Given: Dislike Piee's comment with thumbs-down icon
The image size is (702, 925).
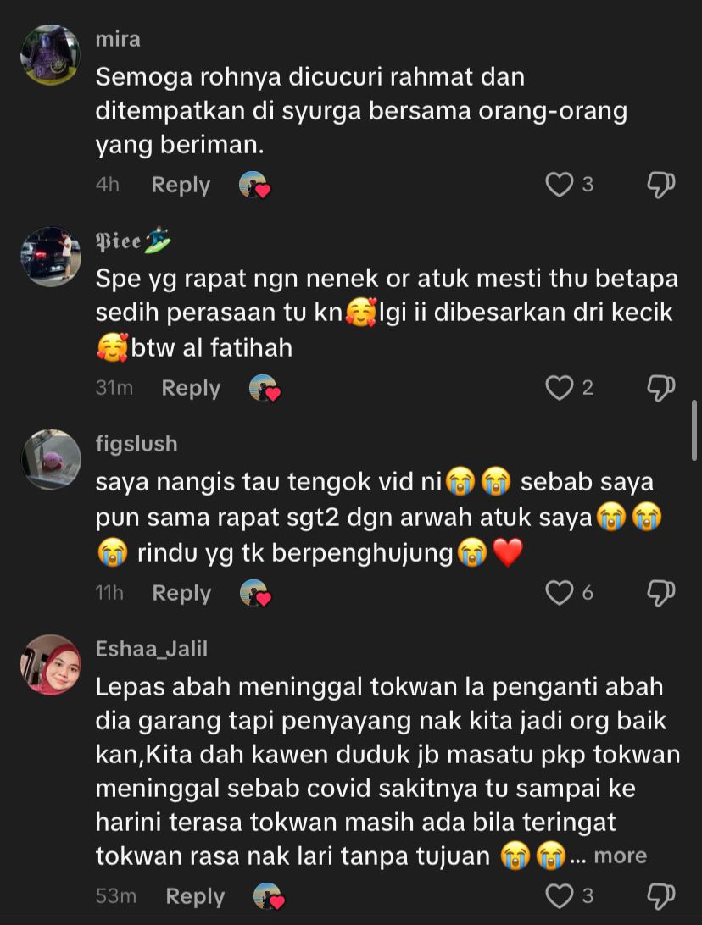Looking at the screenshot, I should pyautogui.click(x=660, y=388).
